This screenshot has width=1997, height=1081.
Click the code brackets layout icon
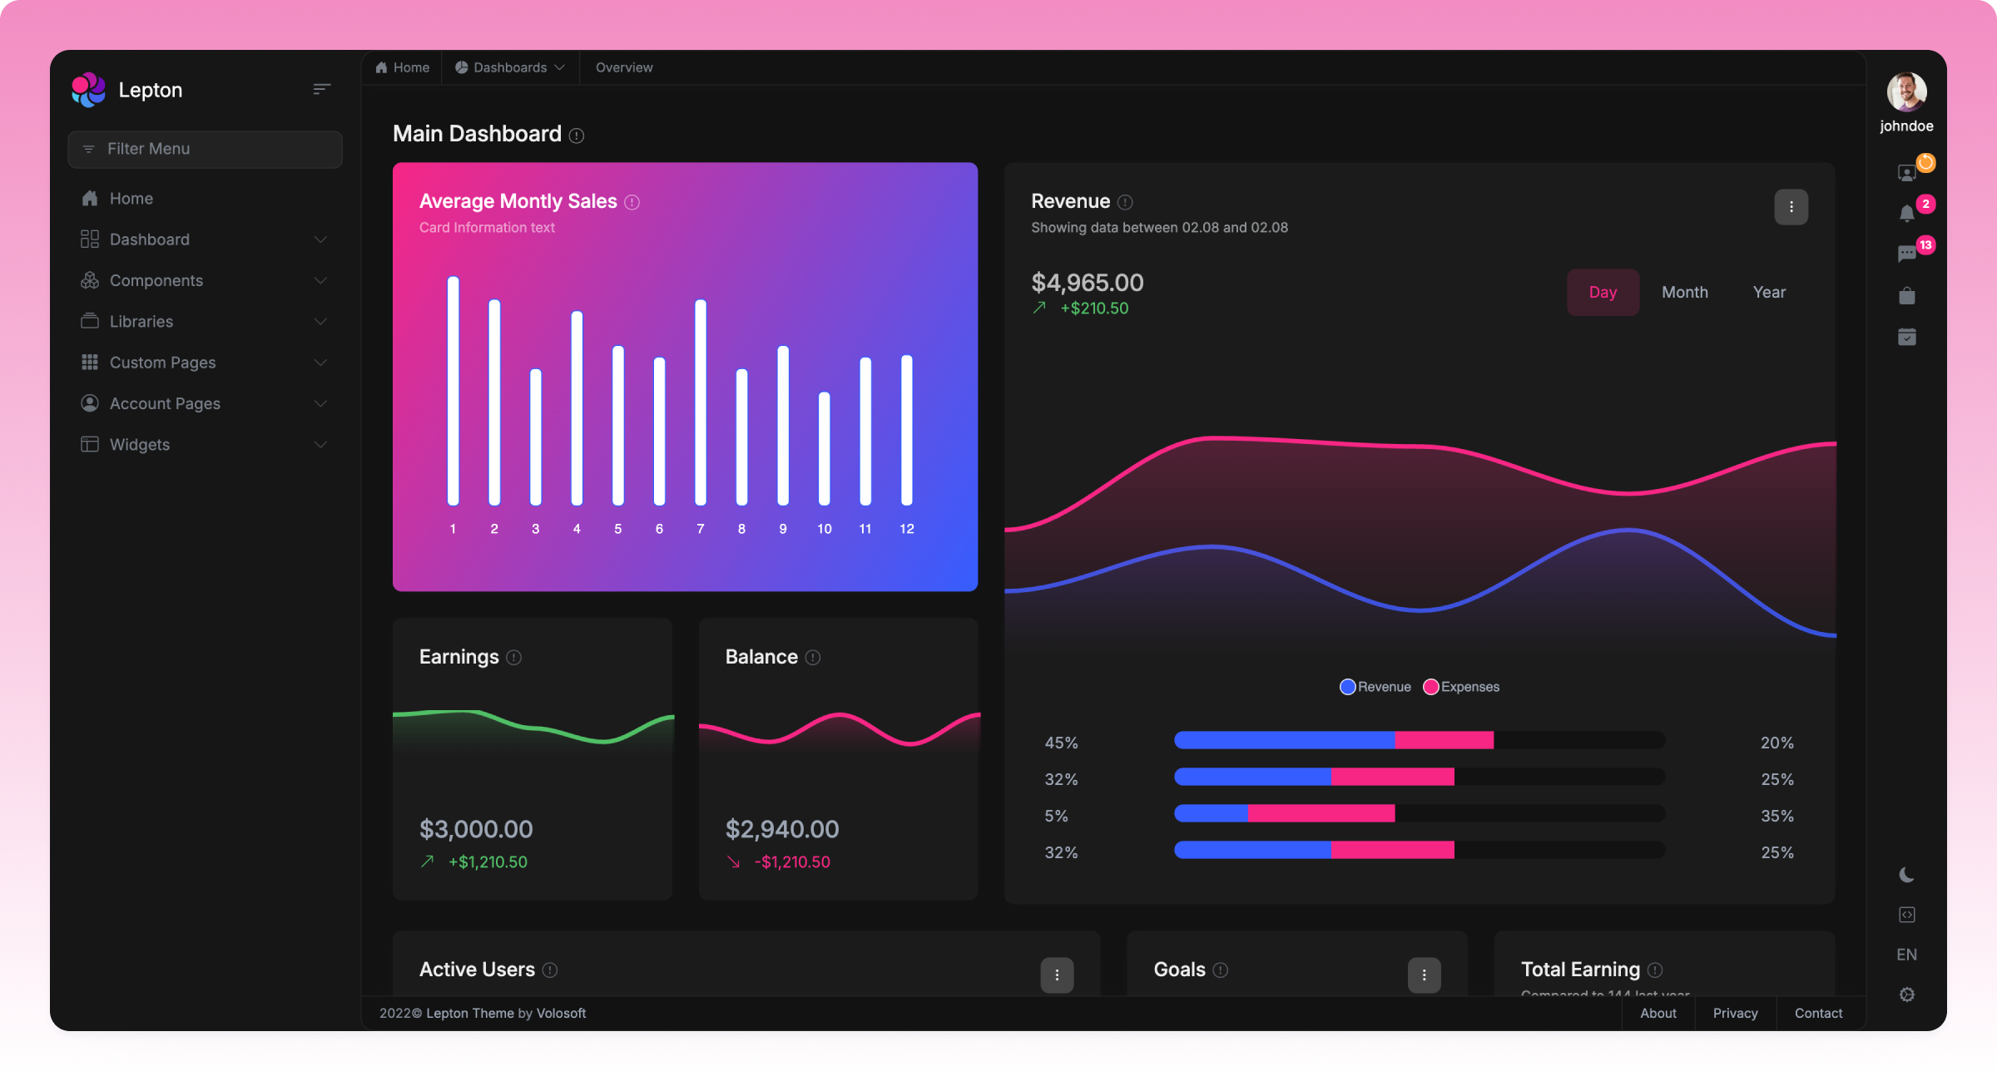tap(1906, 915)
